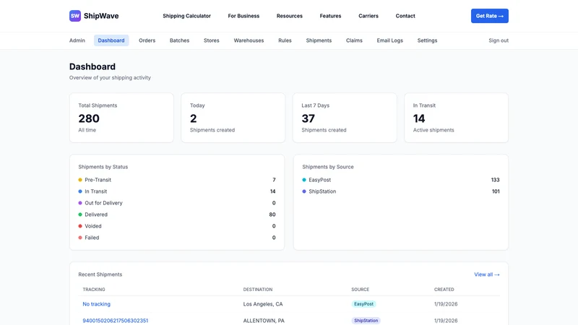Select the Dashboard tab
Image resolution: width=578 pixels, height=325 pixels.
(x=111, y=40)
